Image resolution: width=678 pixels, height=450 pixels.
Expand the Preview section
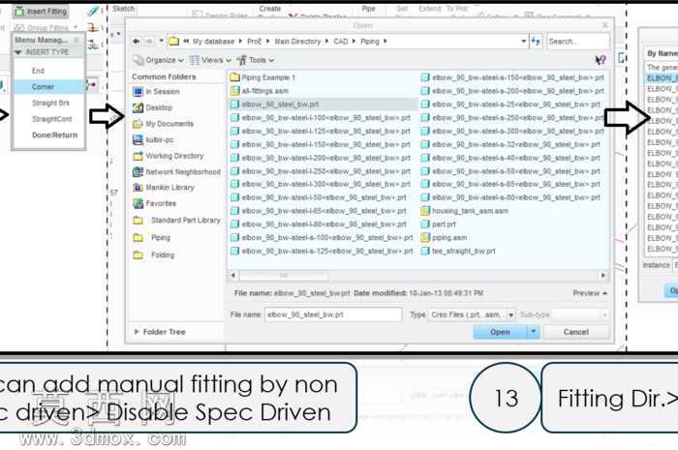[590, 293]
